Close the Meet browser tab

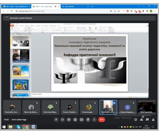(x=59, y=6)
